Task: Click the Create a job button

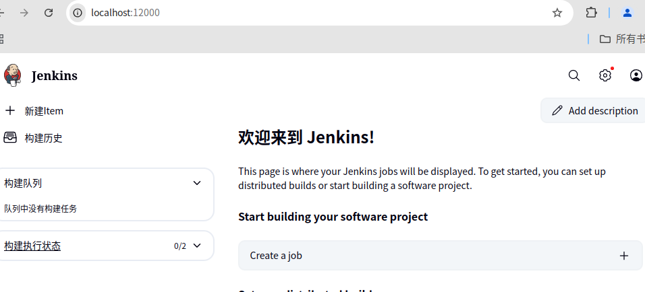Action: point(440,256)
